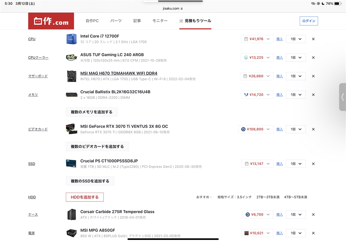346x242 pixels.
Task: Click the tool icon beside 見積もりツール
Action: tap(181, 21)
